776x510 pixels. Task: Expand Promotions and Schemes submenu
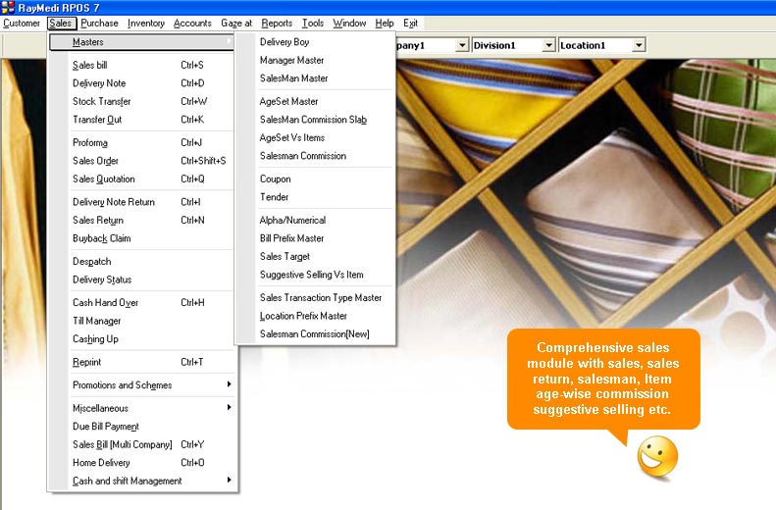(x=142, y=384)
